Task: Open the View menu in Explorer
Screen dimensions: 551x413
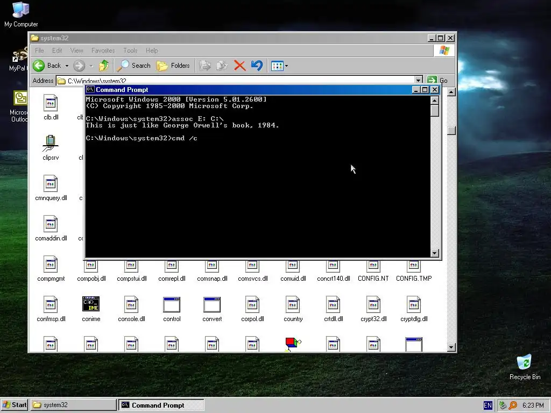Action: coord(76,51)
